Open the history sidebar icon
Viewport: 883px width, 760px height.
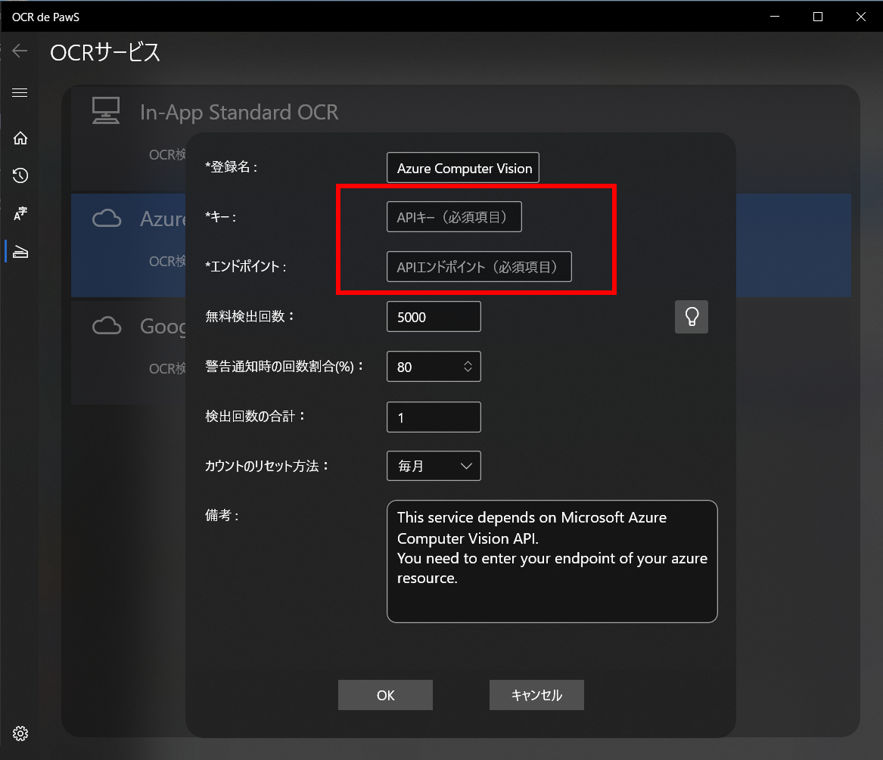(x=20, y=176)
